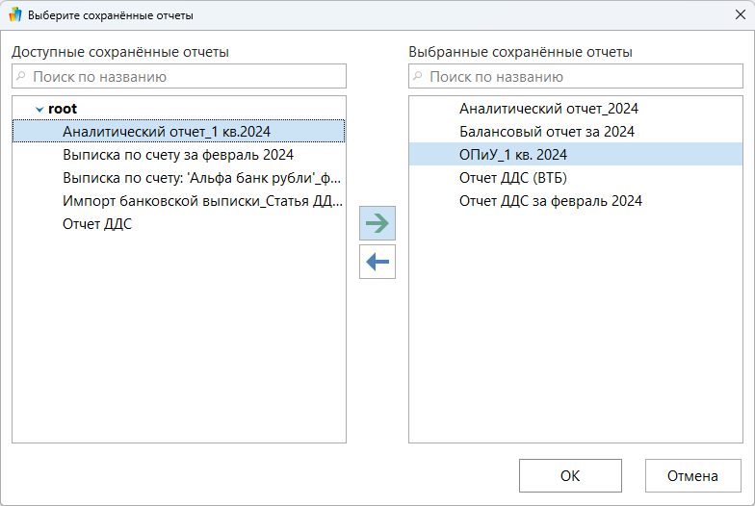Confirm selection with the OK button
Viewport: 755px width, 506px height.
click(x=570, y=475)
